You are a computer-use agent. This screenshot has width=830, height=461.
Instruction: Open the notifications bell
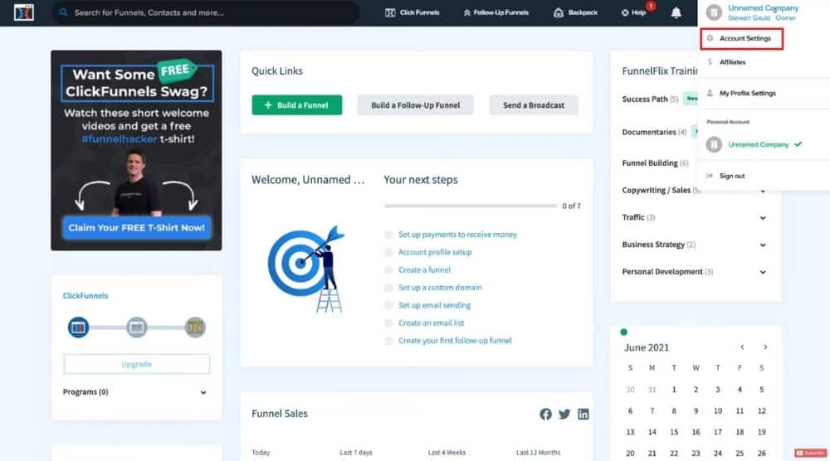pos(676,12)
